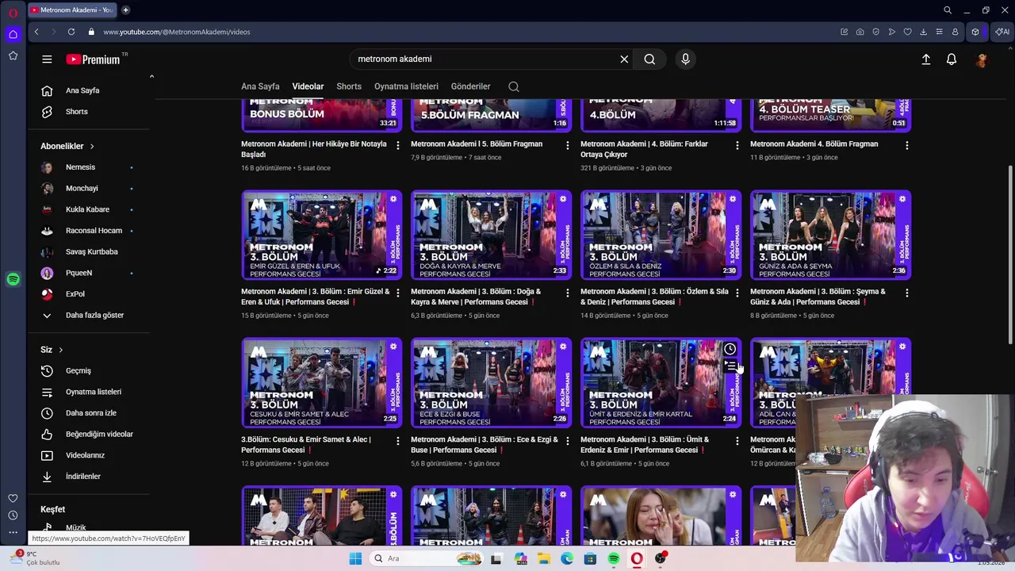Open the Opera main menu logo
1015x571 pixels.
13,13
